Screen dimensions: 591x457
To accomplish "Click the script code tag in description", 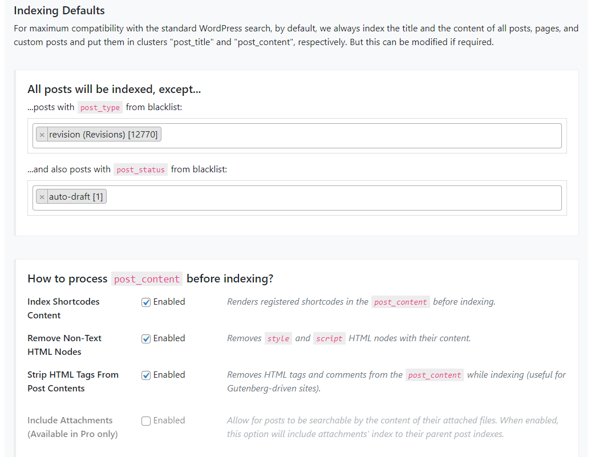I will coord(329,338).
